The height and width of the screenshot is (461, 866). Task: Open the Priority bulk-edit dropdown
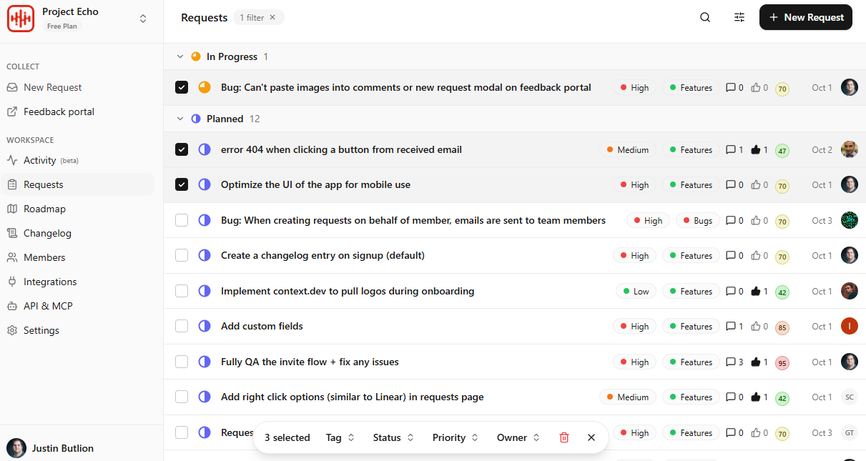[x=456, y=437]
